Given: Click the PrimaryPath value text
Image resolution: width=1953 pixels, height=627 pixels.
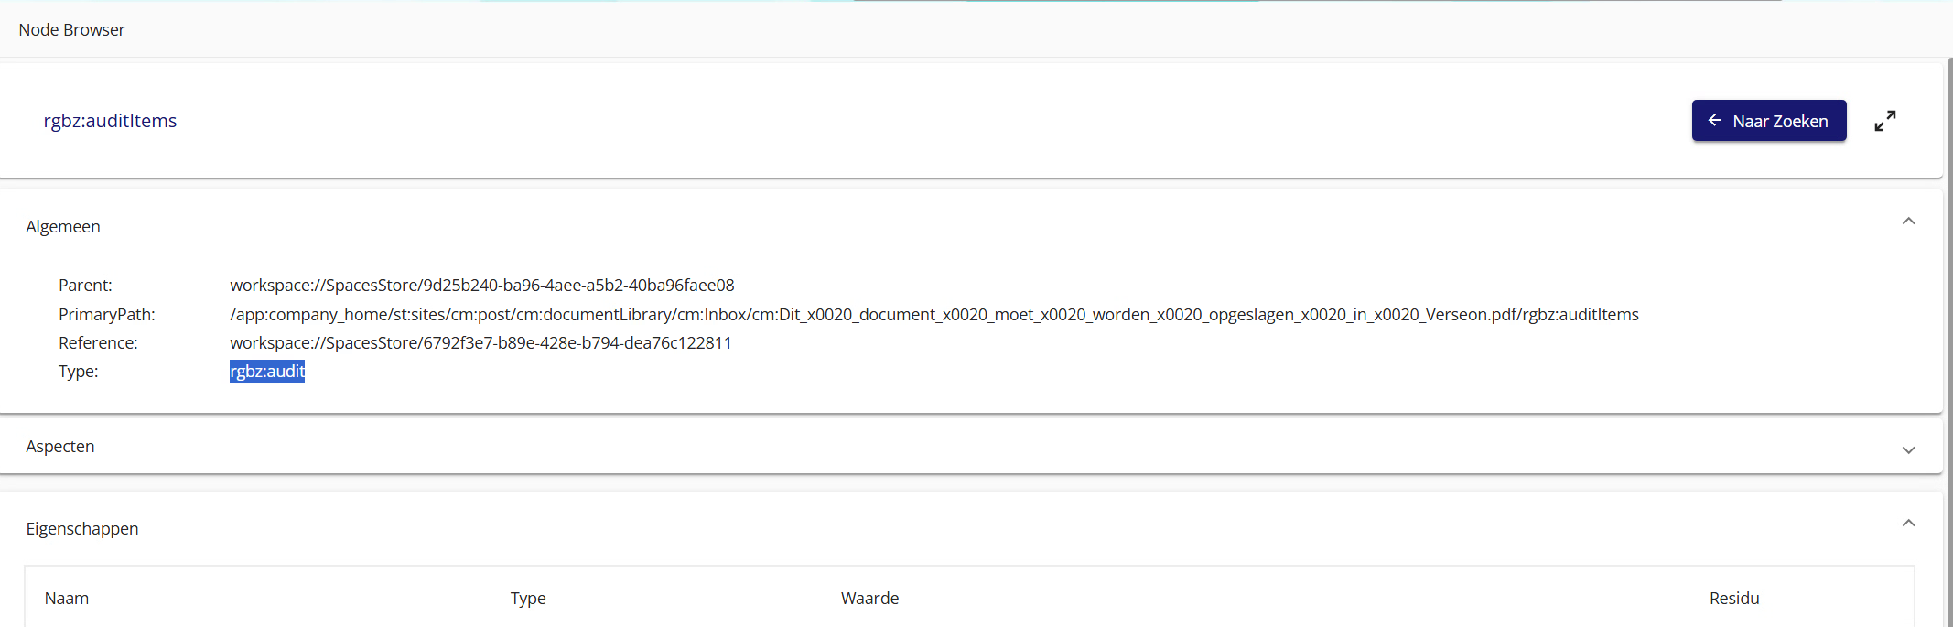Looking at the screenshot, I should [933, 315].
